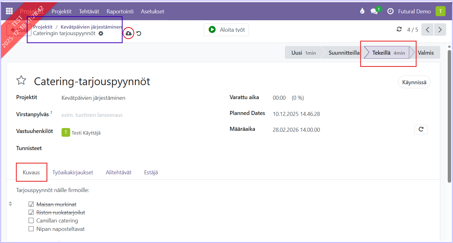Click the droplet icon in top bar
Image resolution: width=453 pixels, height=243 pixels.
[x=362, y=11]
